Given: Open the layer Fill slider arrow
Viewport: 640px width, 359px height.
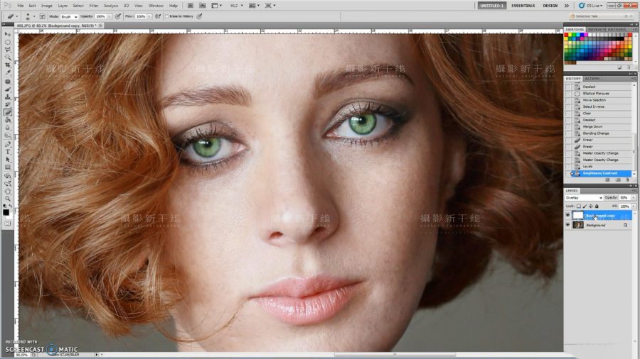Looking at the screenshot, I should tap(634, 206).
